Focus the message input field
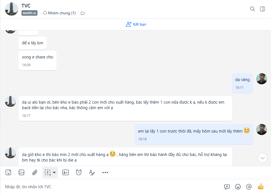 click(110, 187)
